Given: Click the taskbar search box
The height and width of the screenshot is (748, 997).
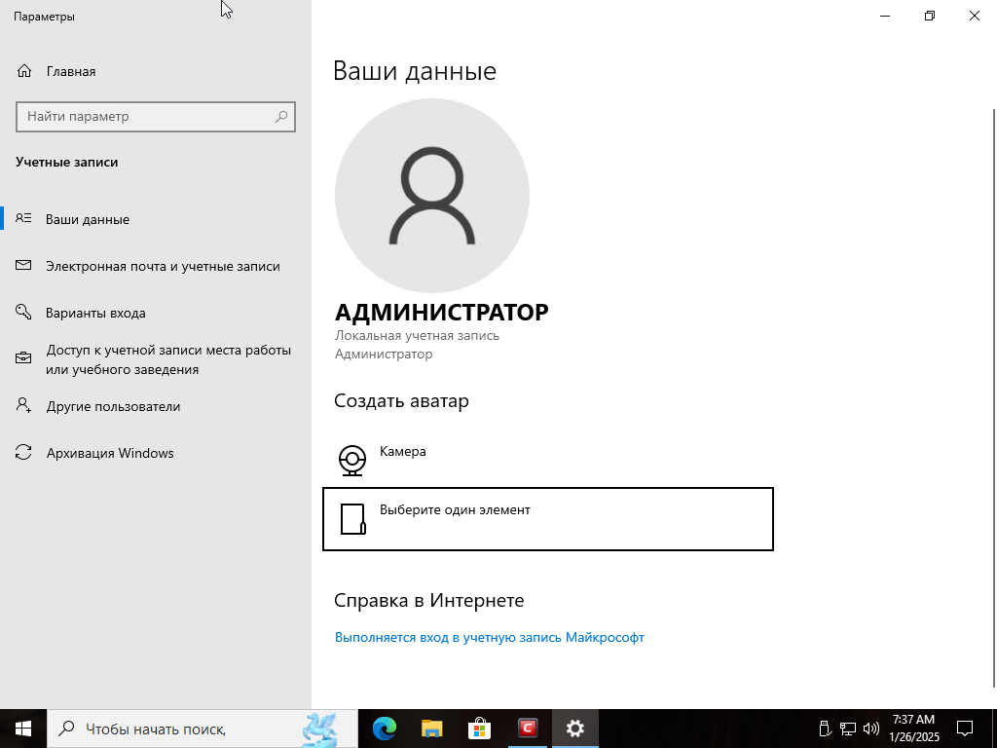Looking at the screenshot, I should [203, 729].
